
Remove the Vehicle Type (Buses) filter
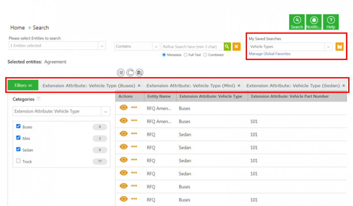[x=139, y=85]
